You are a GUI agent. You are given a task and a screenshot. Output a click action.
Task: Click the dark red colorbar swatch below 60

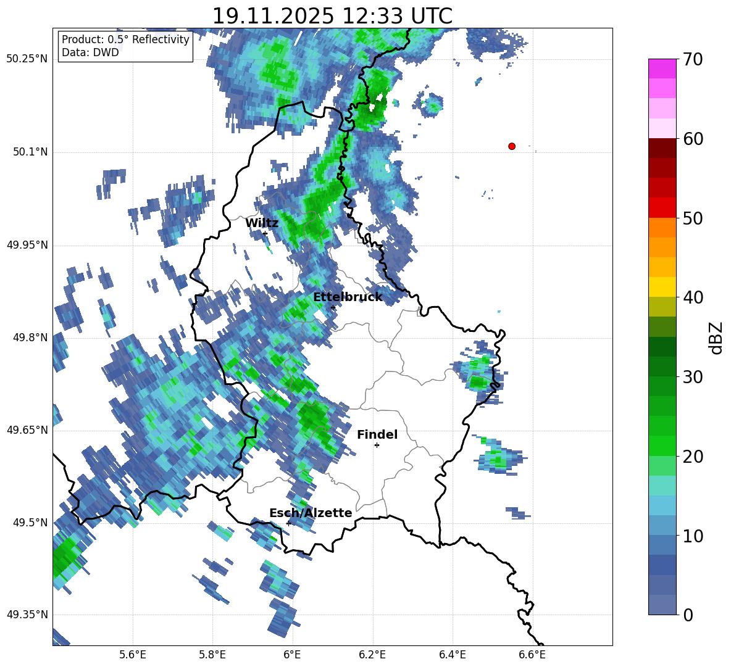tap(662, 148)
